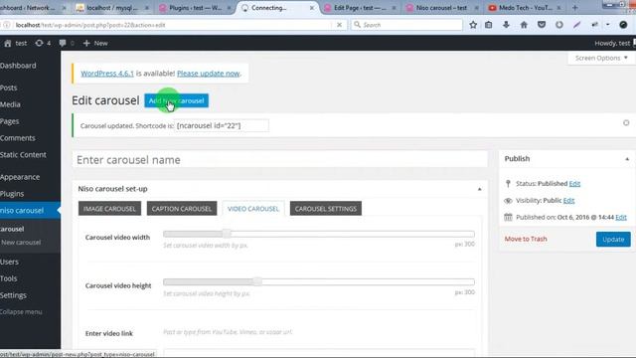Open Dashboard in the sidebar
This screenshot has width=636, height=358.
pyautogui.click(x=18, y=66)
